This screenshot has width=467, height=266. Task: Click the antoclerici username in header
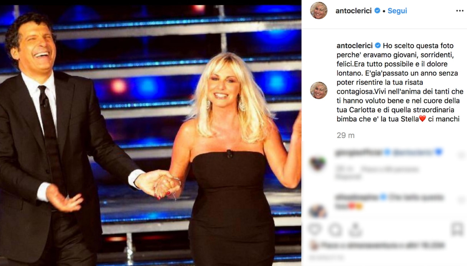tap(353, 11)
